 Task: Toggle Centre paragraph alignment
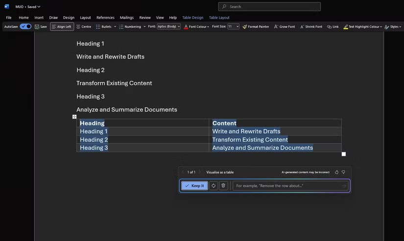point(84,26)
